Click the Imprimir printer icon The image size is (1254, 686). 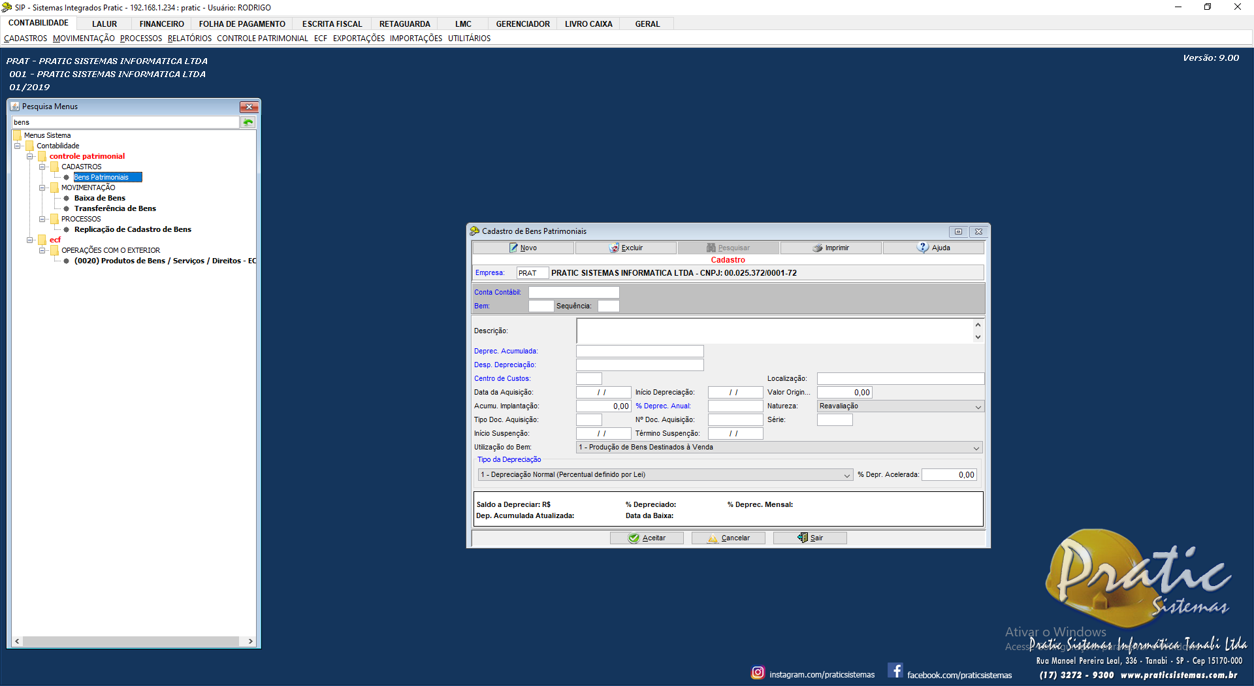(818, 248)
